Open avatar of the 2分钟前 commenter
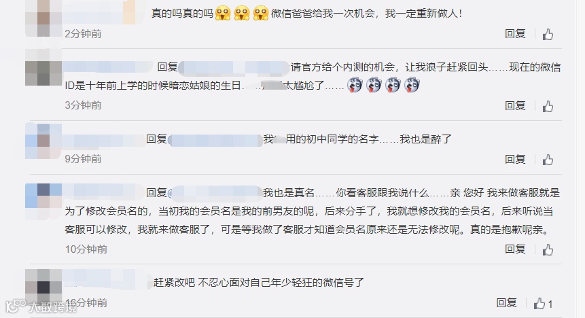585x318 pixels. click(x=43, y=18)
